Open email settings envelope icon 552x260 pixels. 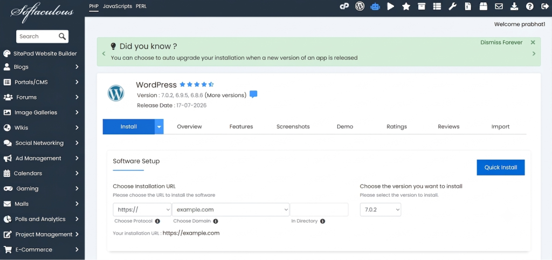click(499, 6)
